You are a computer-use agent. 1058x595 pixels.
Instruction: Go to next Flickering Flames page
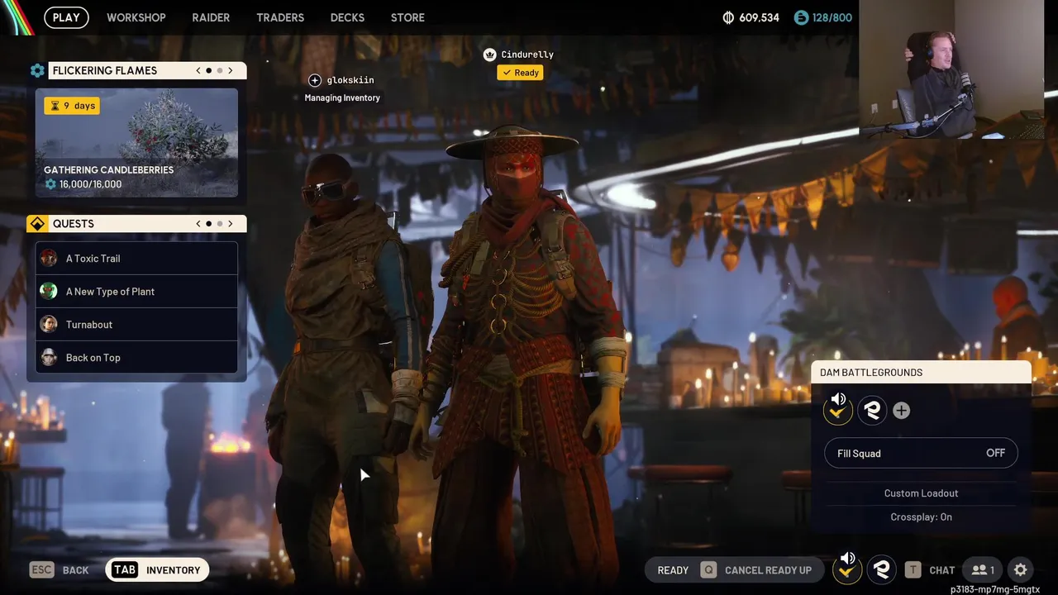click(x=231, y=70)
